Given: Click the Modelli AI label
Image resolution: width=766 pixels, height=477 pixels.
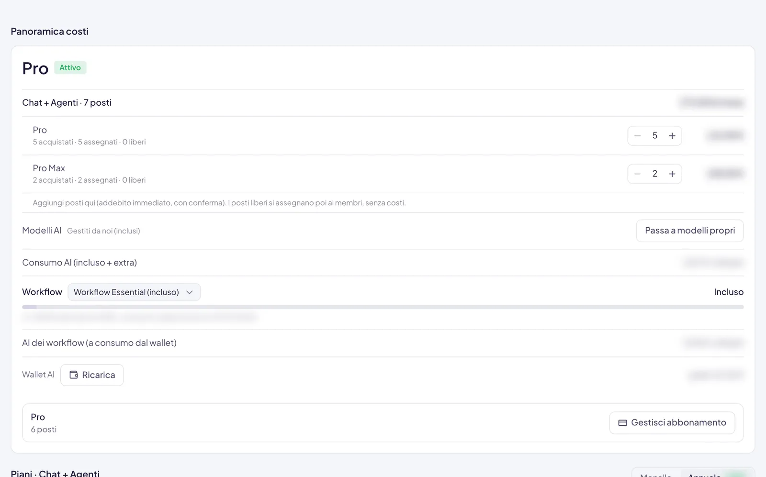Looking at the screenshot, I should (42, 231).
